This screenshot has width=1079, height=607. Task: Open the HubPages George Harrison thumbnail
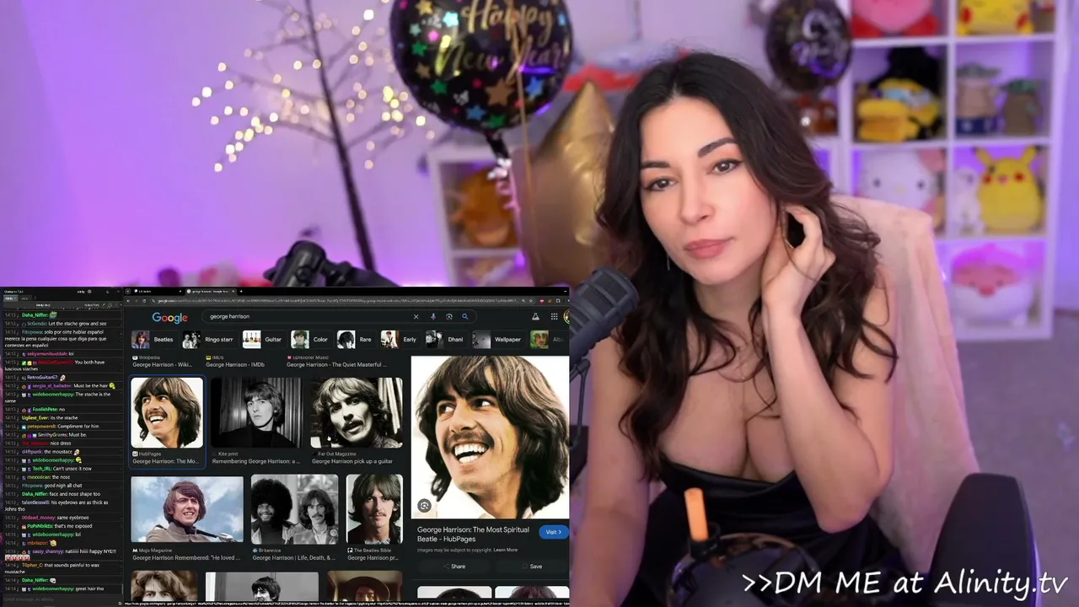(x=167, y=412)
